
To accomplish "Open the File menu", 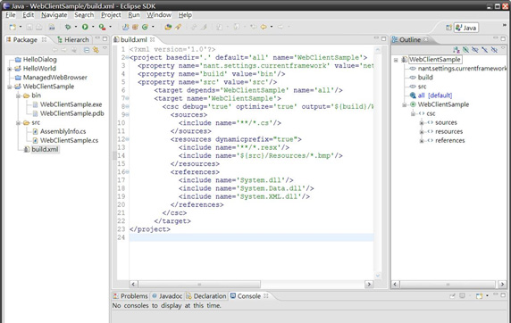I will pos(11,15).
